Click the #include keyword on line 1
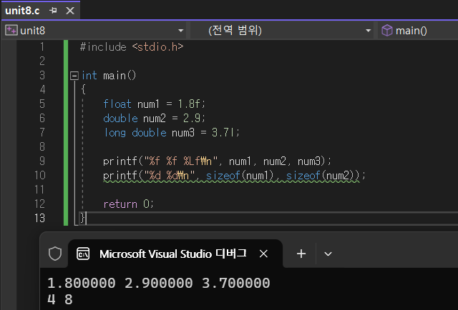The image size is (458, 310). (103, 47)
